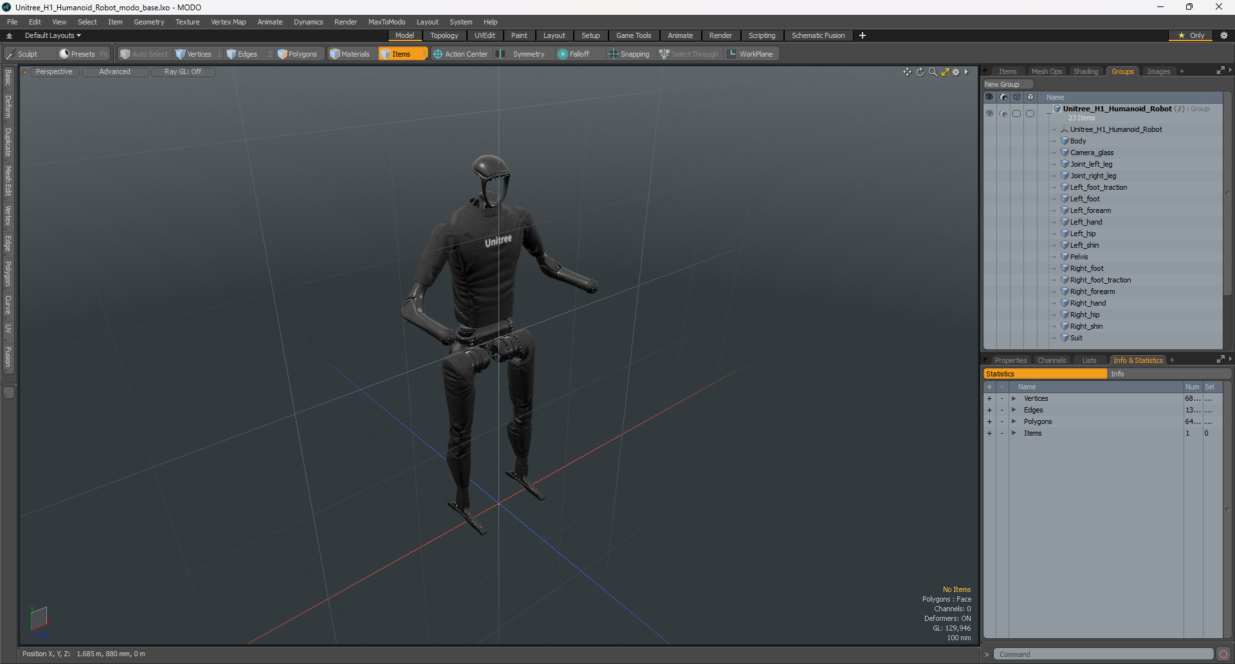Maximize the viewport with yellow arrows icon
The image size is (1235, 664).
(x=945, y=72)
